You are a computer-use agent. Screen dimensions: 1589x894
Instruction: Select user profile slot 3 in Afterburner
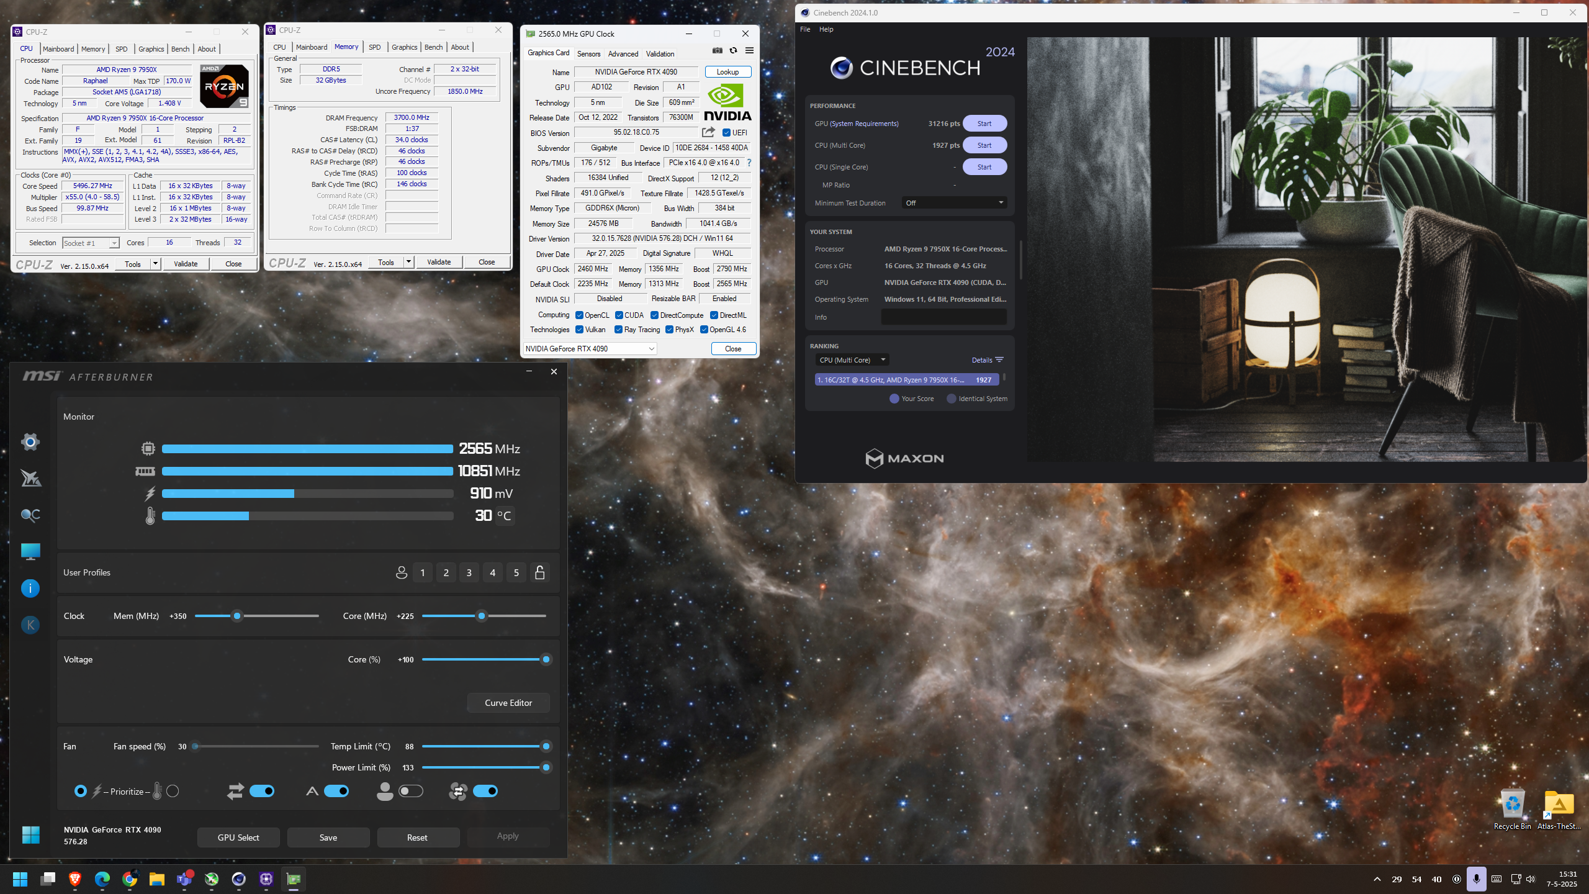[469, 572]
